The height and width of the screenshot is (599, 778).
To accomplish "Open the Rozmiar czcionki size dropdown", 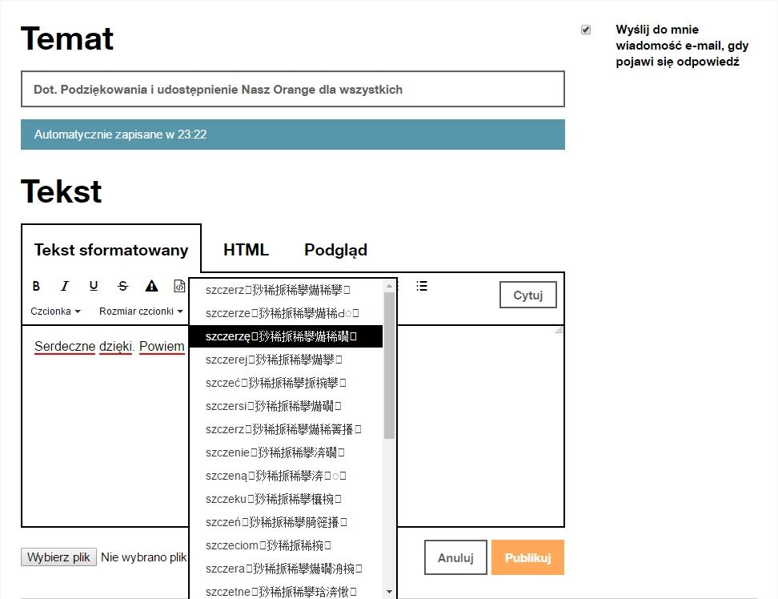I will tap(141, 312).
